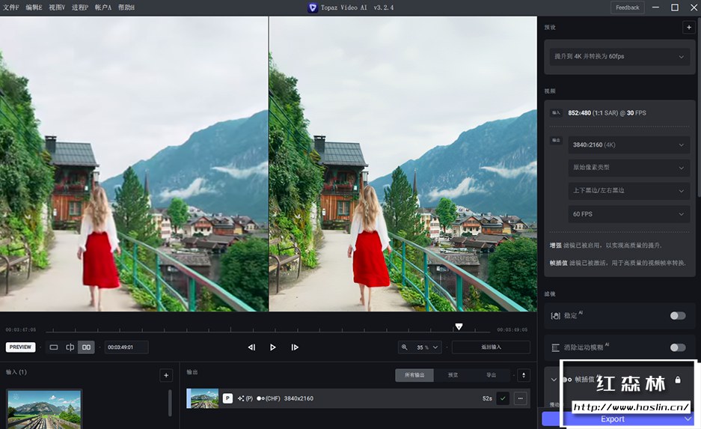The width and height of the screenshot is (701, 429).
Task: Click the checkmark on the output row
Action: (503, 398)
